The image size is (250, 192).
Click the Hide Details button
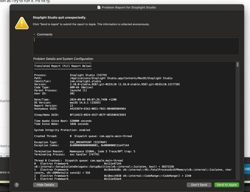click(x=46, y=185)
